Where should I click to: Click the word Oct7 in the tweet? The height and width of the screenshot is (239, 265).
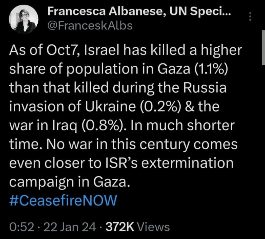65,51
